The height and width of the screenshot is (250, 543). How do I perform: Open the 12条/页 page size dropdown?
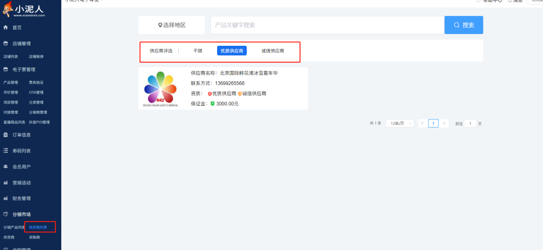[x=400, y=123]
